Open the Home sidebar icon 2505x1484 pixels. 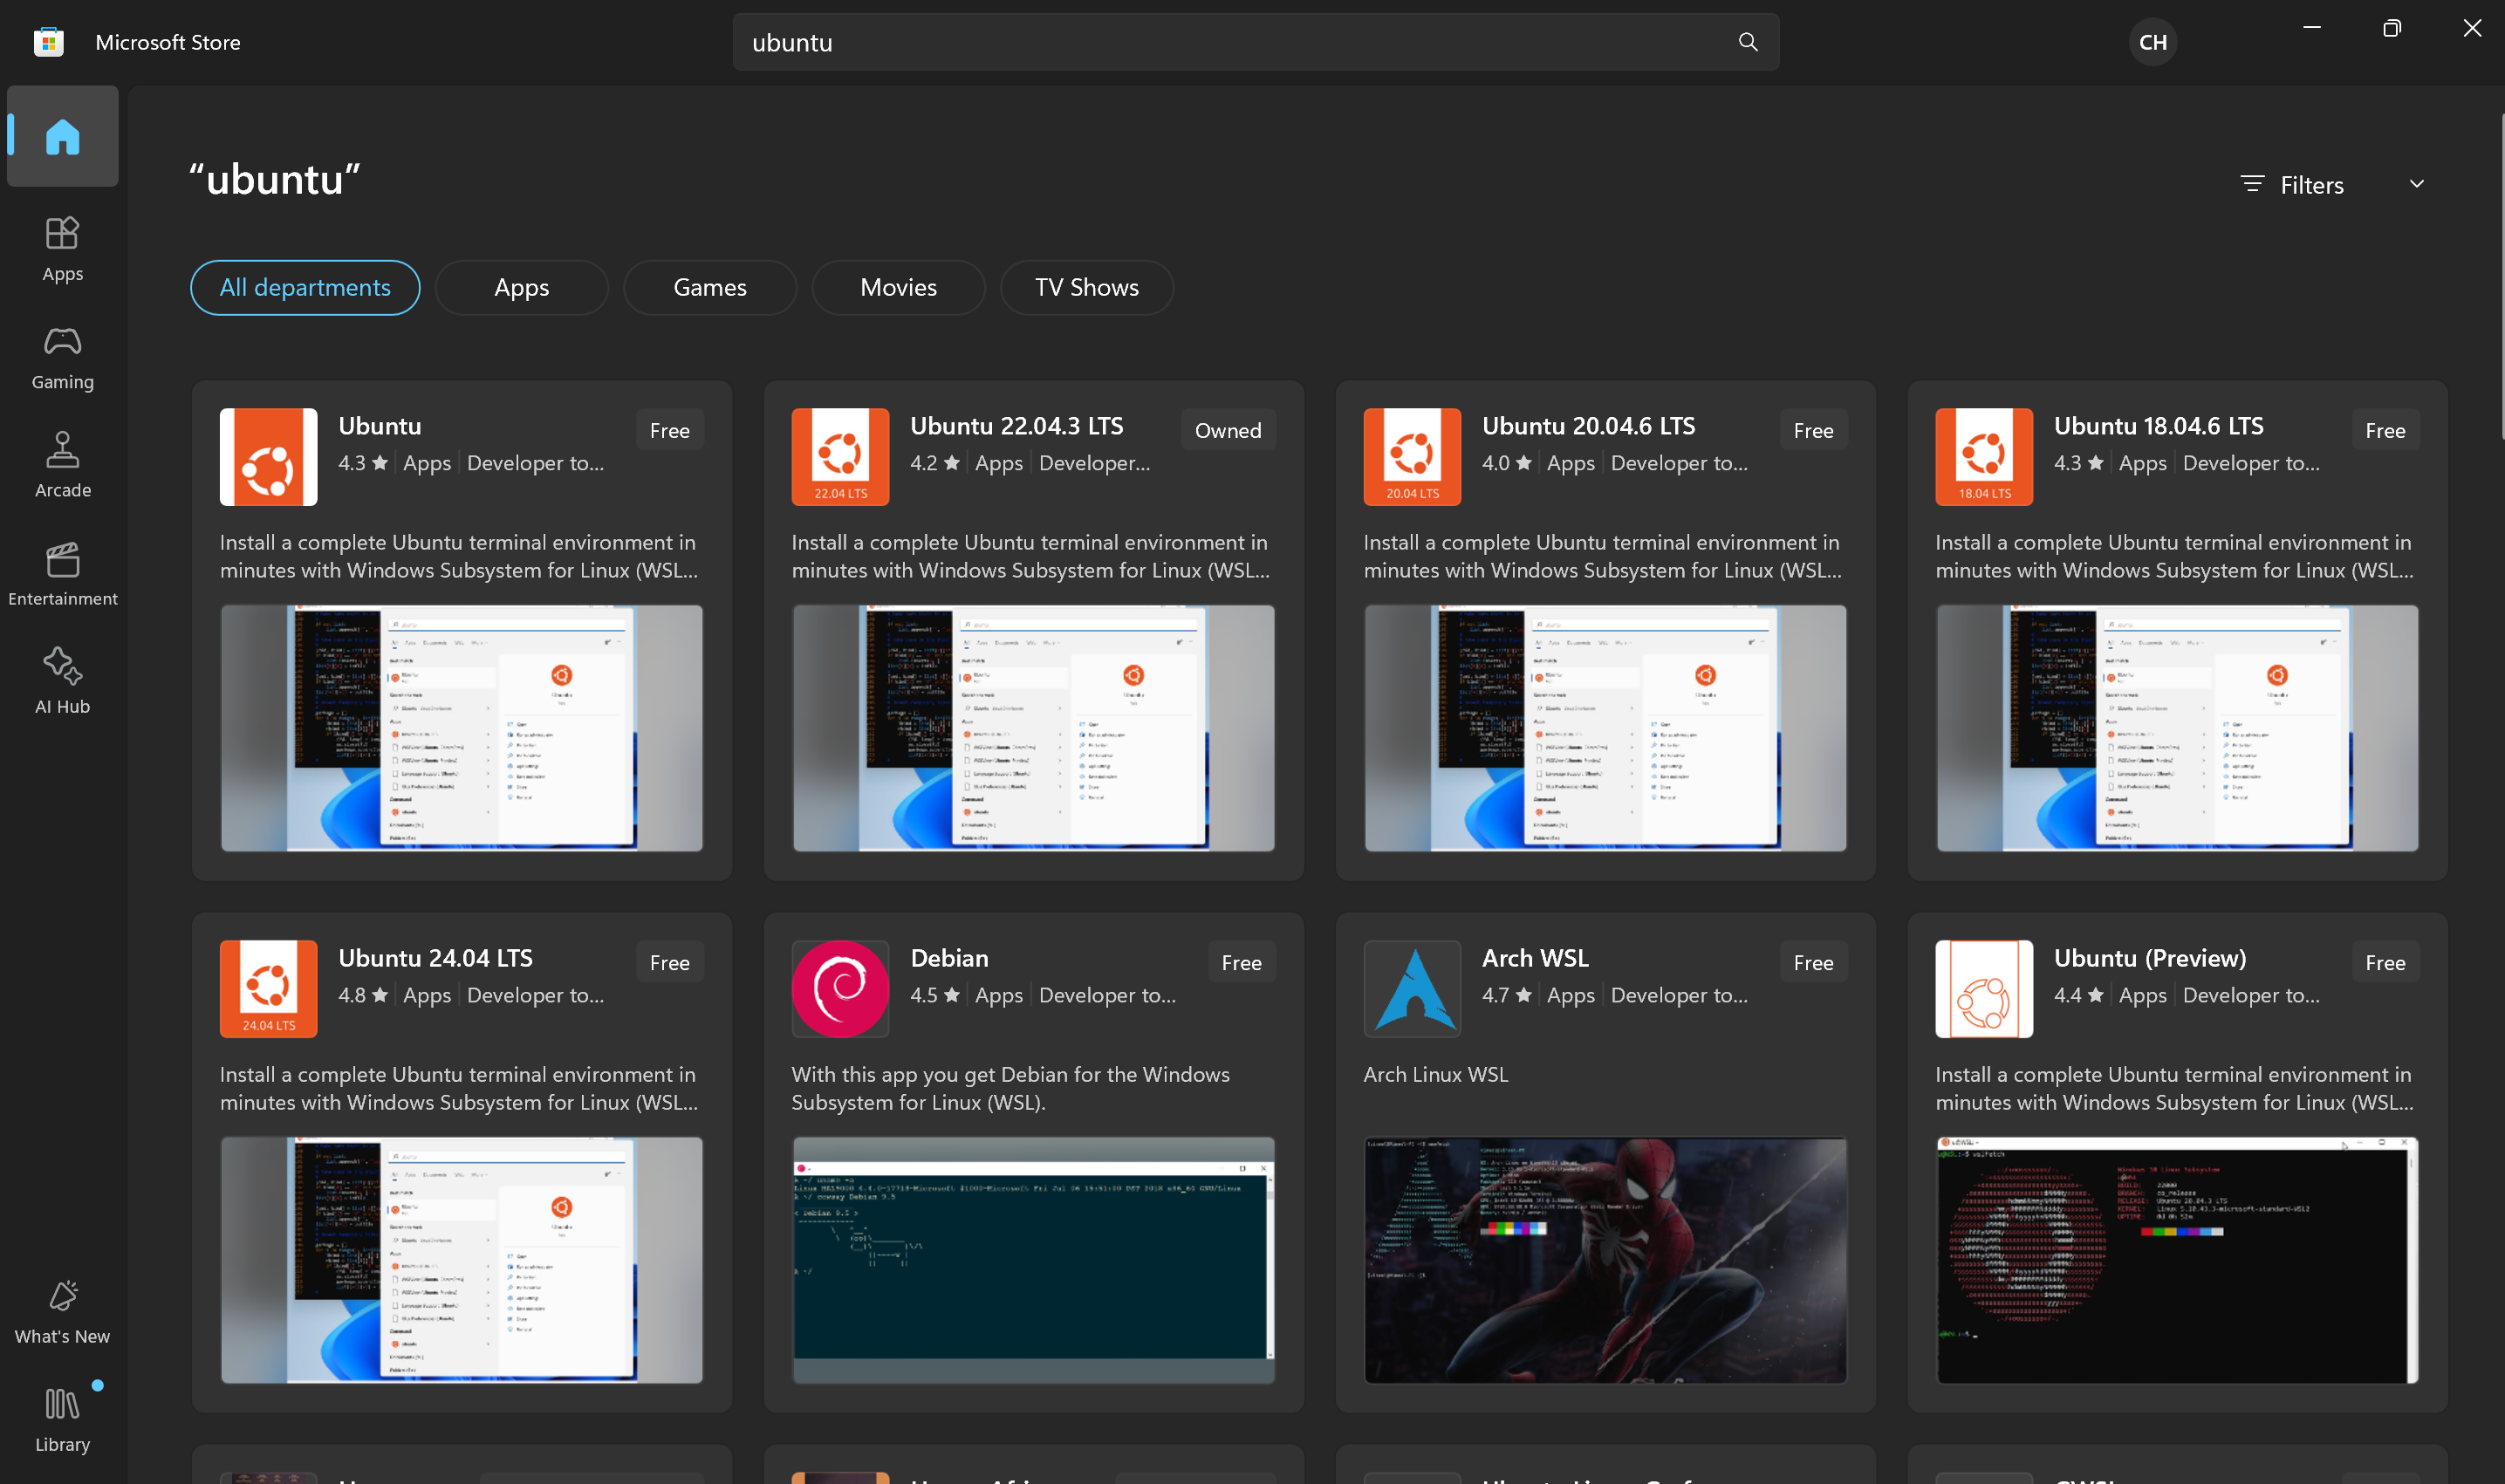tap(62, 136)
